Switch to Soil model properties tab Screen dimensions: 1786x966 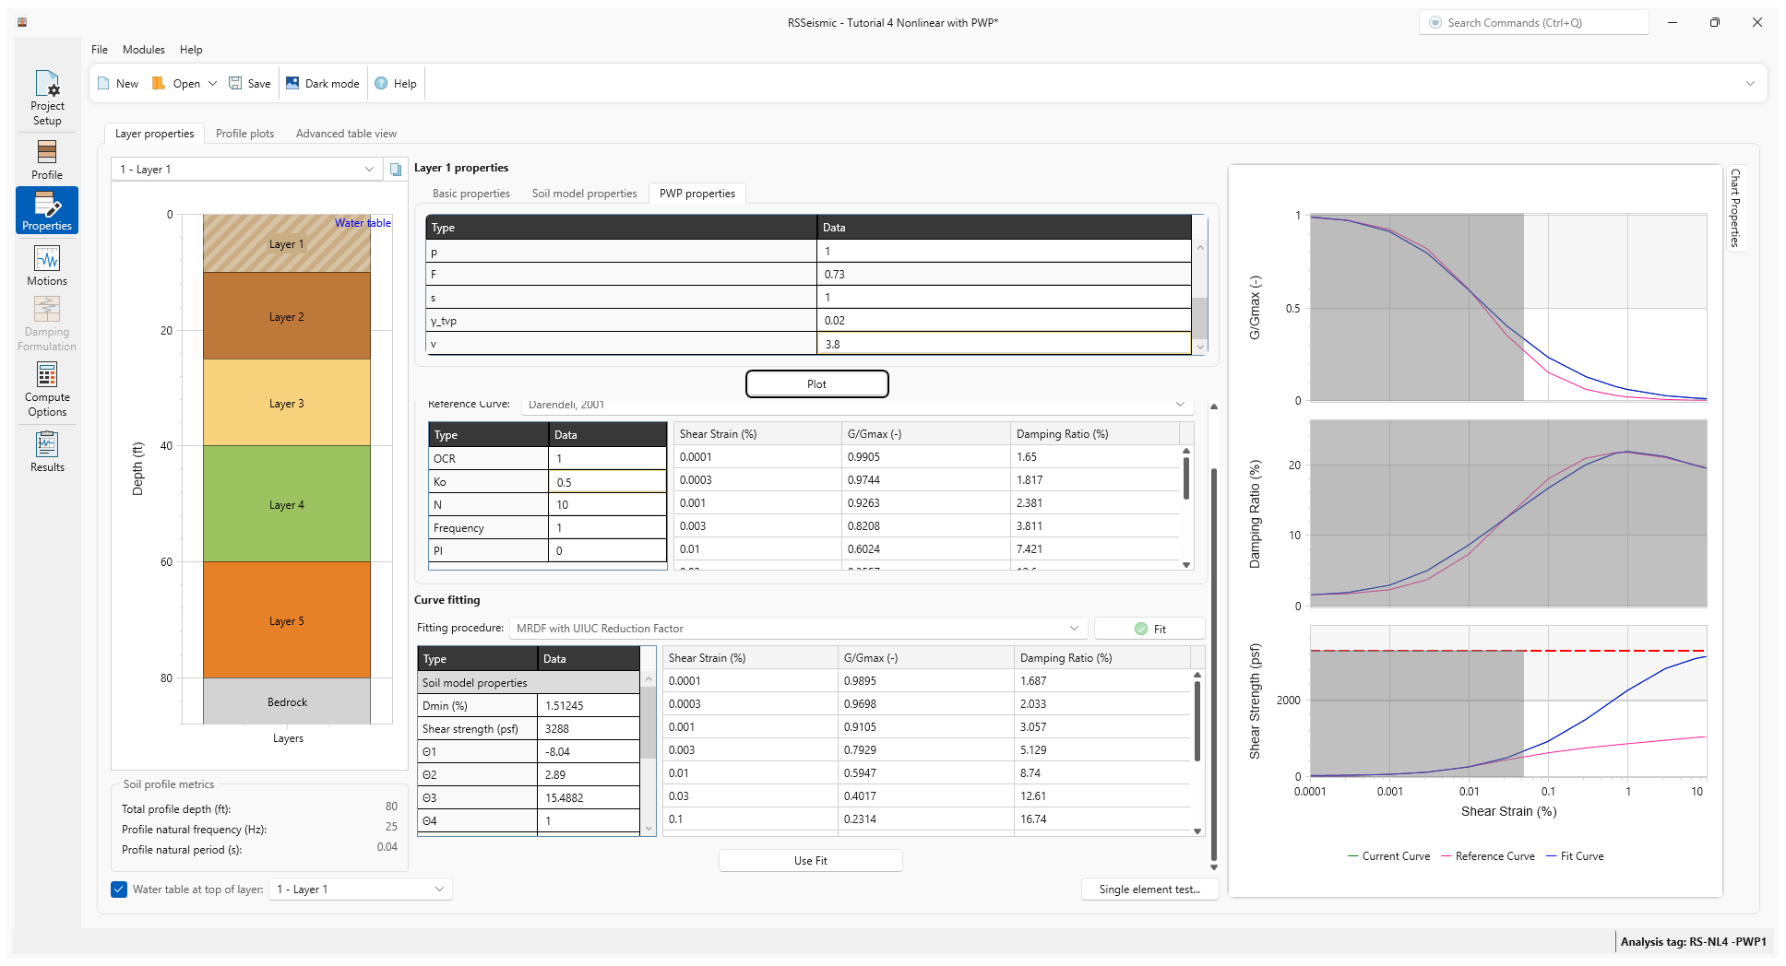584,194
